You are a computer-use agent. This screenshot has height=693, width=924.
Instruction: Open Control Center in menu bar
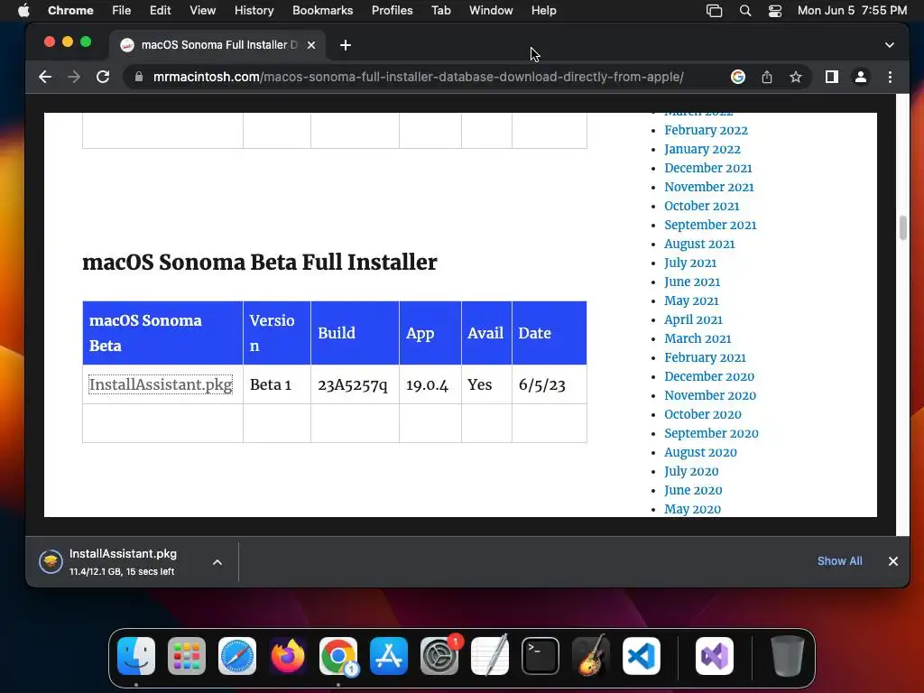tap(774, 11)
